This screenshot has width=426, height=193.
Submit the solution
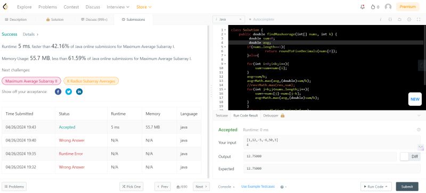pyautogui.click(x=407, y=187)
